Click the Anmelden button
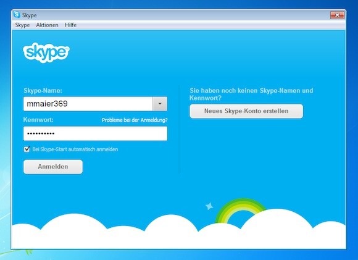Image resolution: width=358 pixels, height=260 pixels. 53,167
